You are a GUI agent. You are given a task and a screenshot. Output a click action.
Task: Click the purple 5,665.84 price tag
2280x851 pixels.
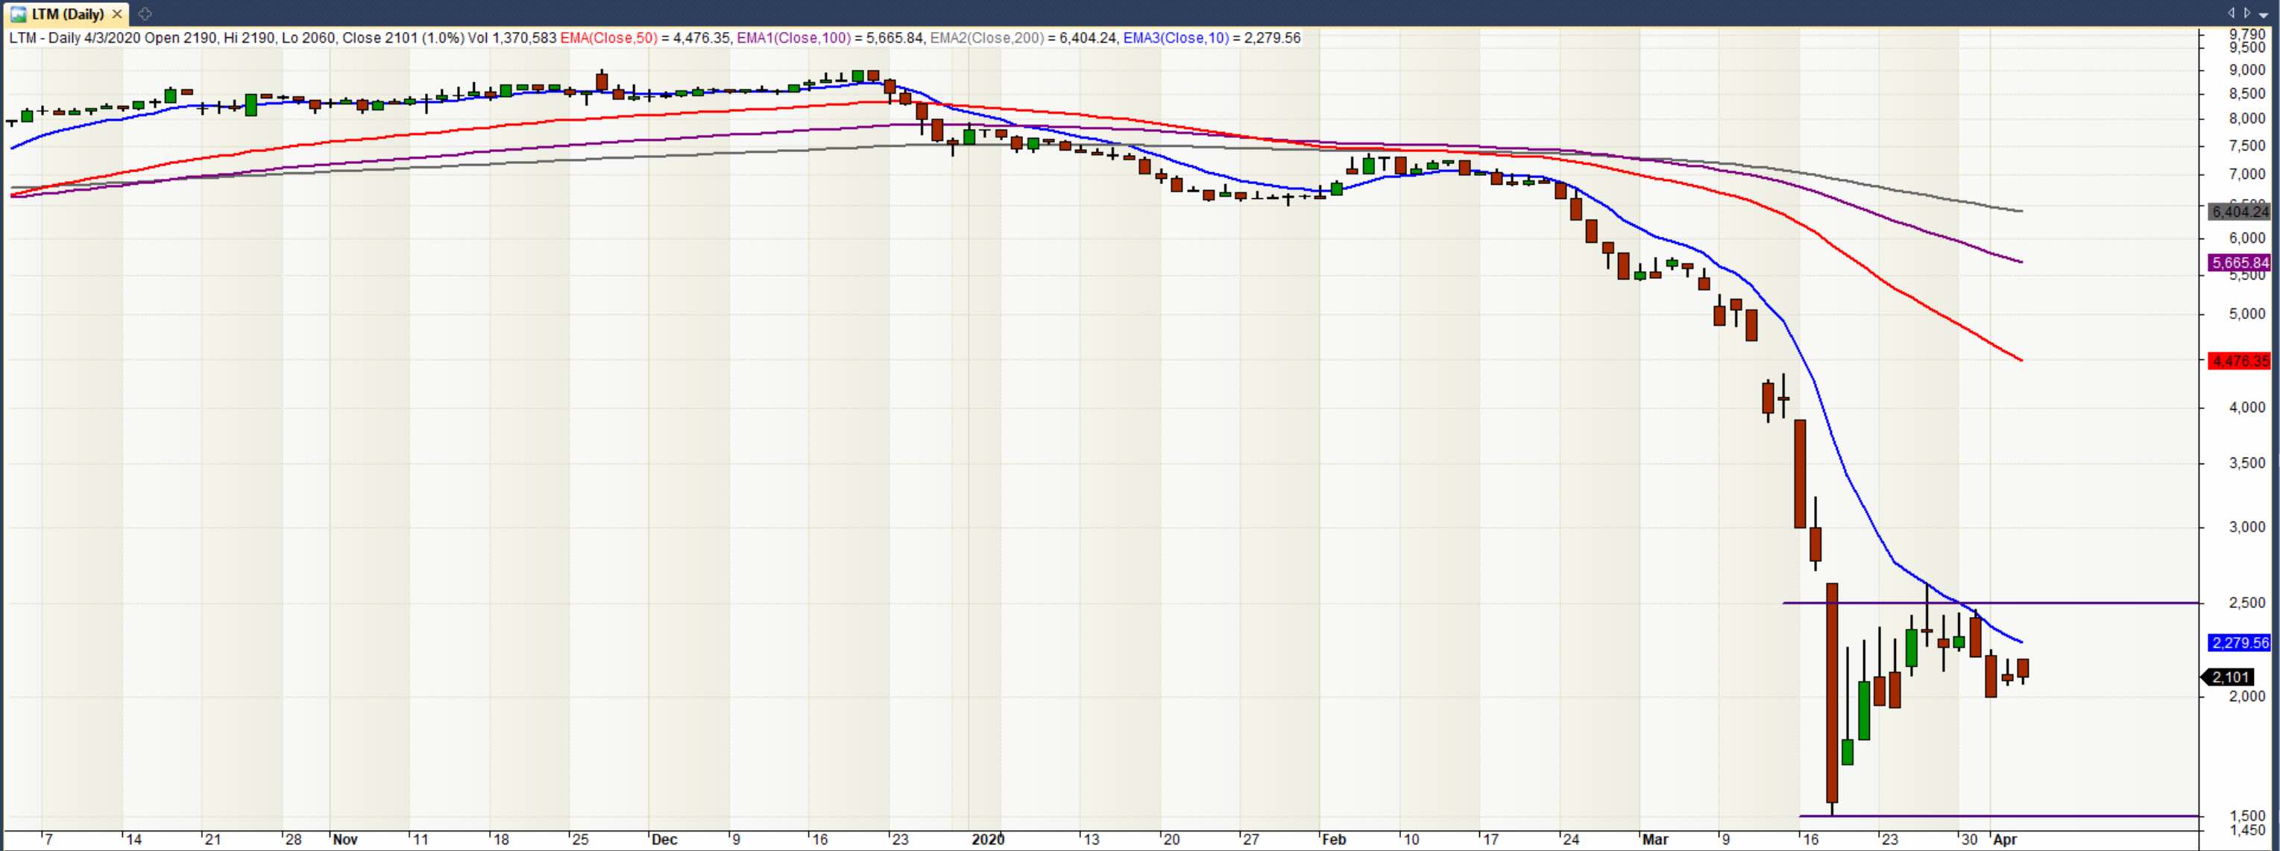[x=2239, y=263]
